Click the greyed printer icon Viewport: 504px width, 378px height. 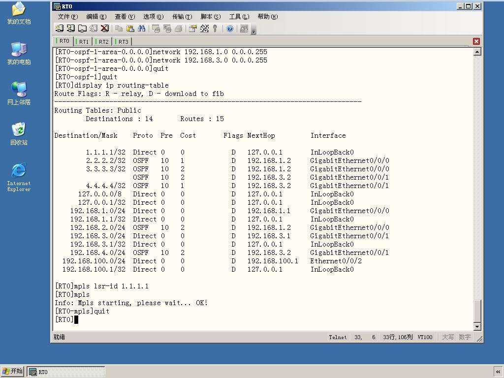tap(178, 29)
